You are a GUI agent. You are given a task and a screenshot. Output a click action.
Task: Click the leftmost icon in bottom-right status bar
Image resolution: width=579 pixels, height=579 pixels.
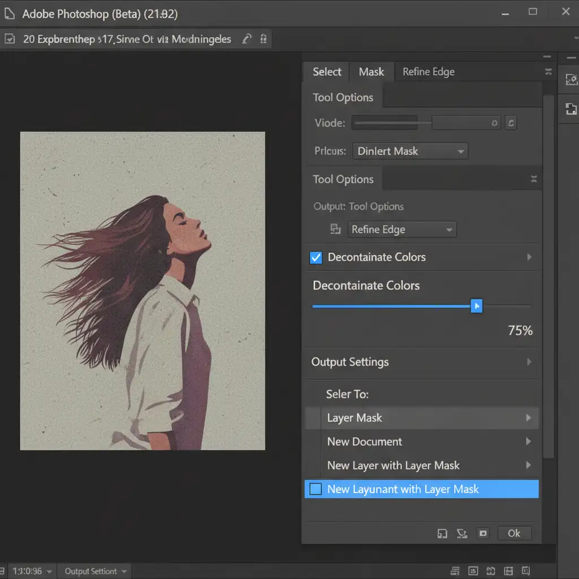click(455, 571)
